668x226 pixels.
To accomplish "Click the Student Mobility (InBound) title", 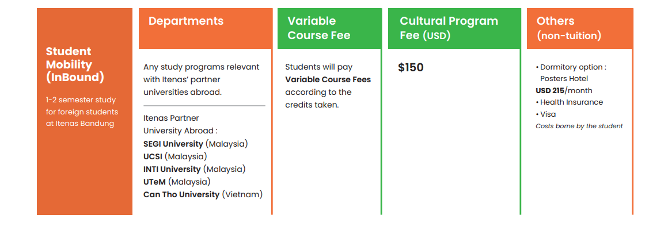I will point(75,64).
